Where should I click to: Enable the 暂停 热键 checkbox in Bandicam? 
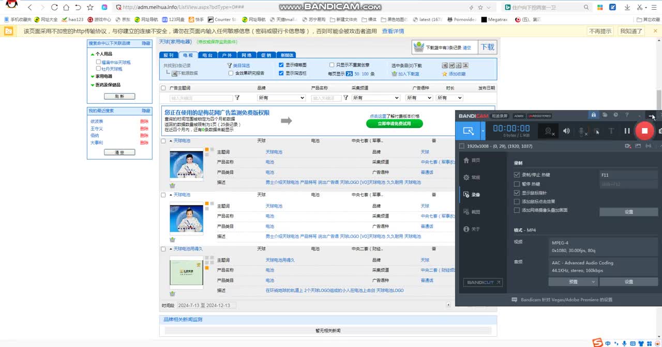[x=517, y=184]
